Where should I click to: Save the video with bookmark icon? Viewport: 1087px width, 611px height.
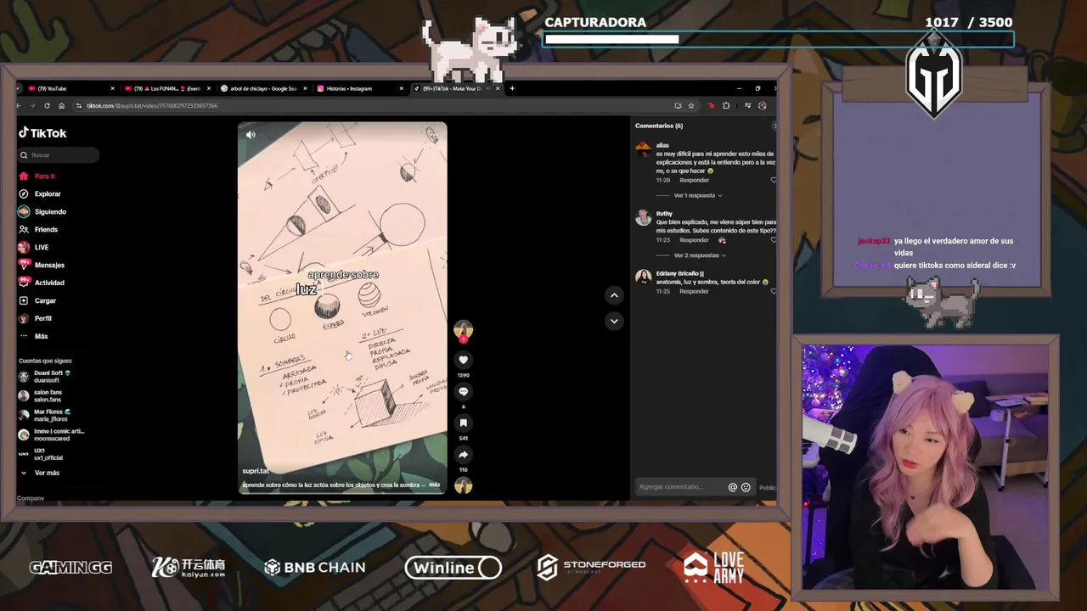pos(463,423)
